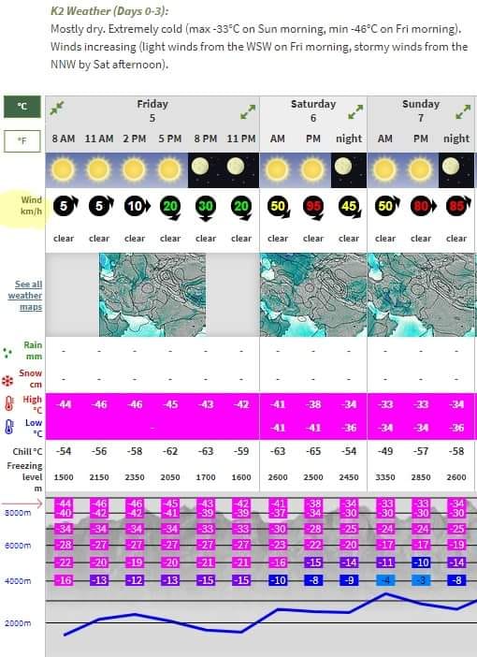Open the Sunday weather map thumbnail
The image size is (477, 657).
422,295
